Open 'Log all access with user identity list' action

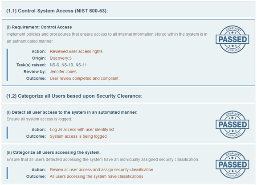pos(82,130)
